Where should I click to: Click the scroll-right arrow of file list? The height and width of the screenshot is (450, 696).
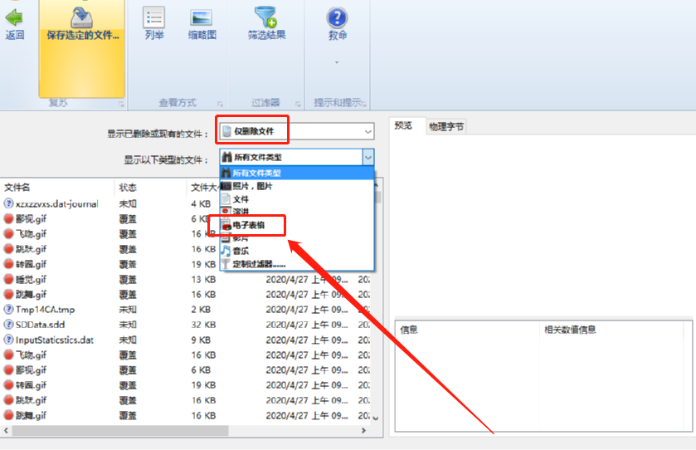363,430
